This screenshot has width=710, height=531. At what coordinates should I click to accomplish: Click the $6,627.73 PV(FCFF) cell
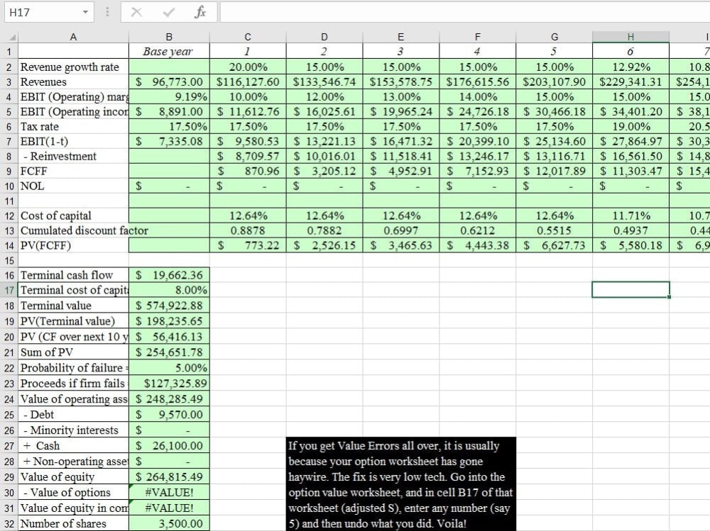(555, 245)
